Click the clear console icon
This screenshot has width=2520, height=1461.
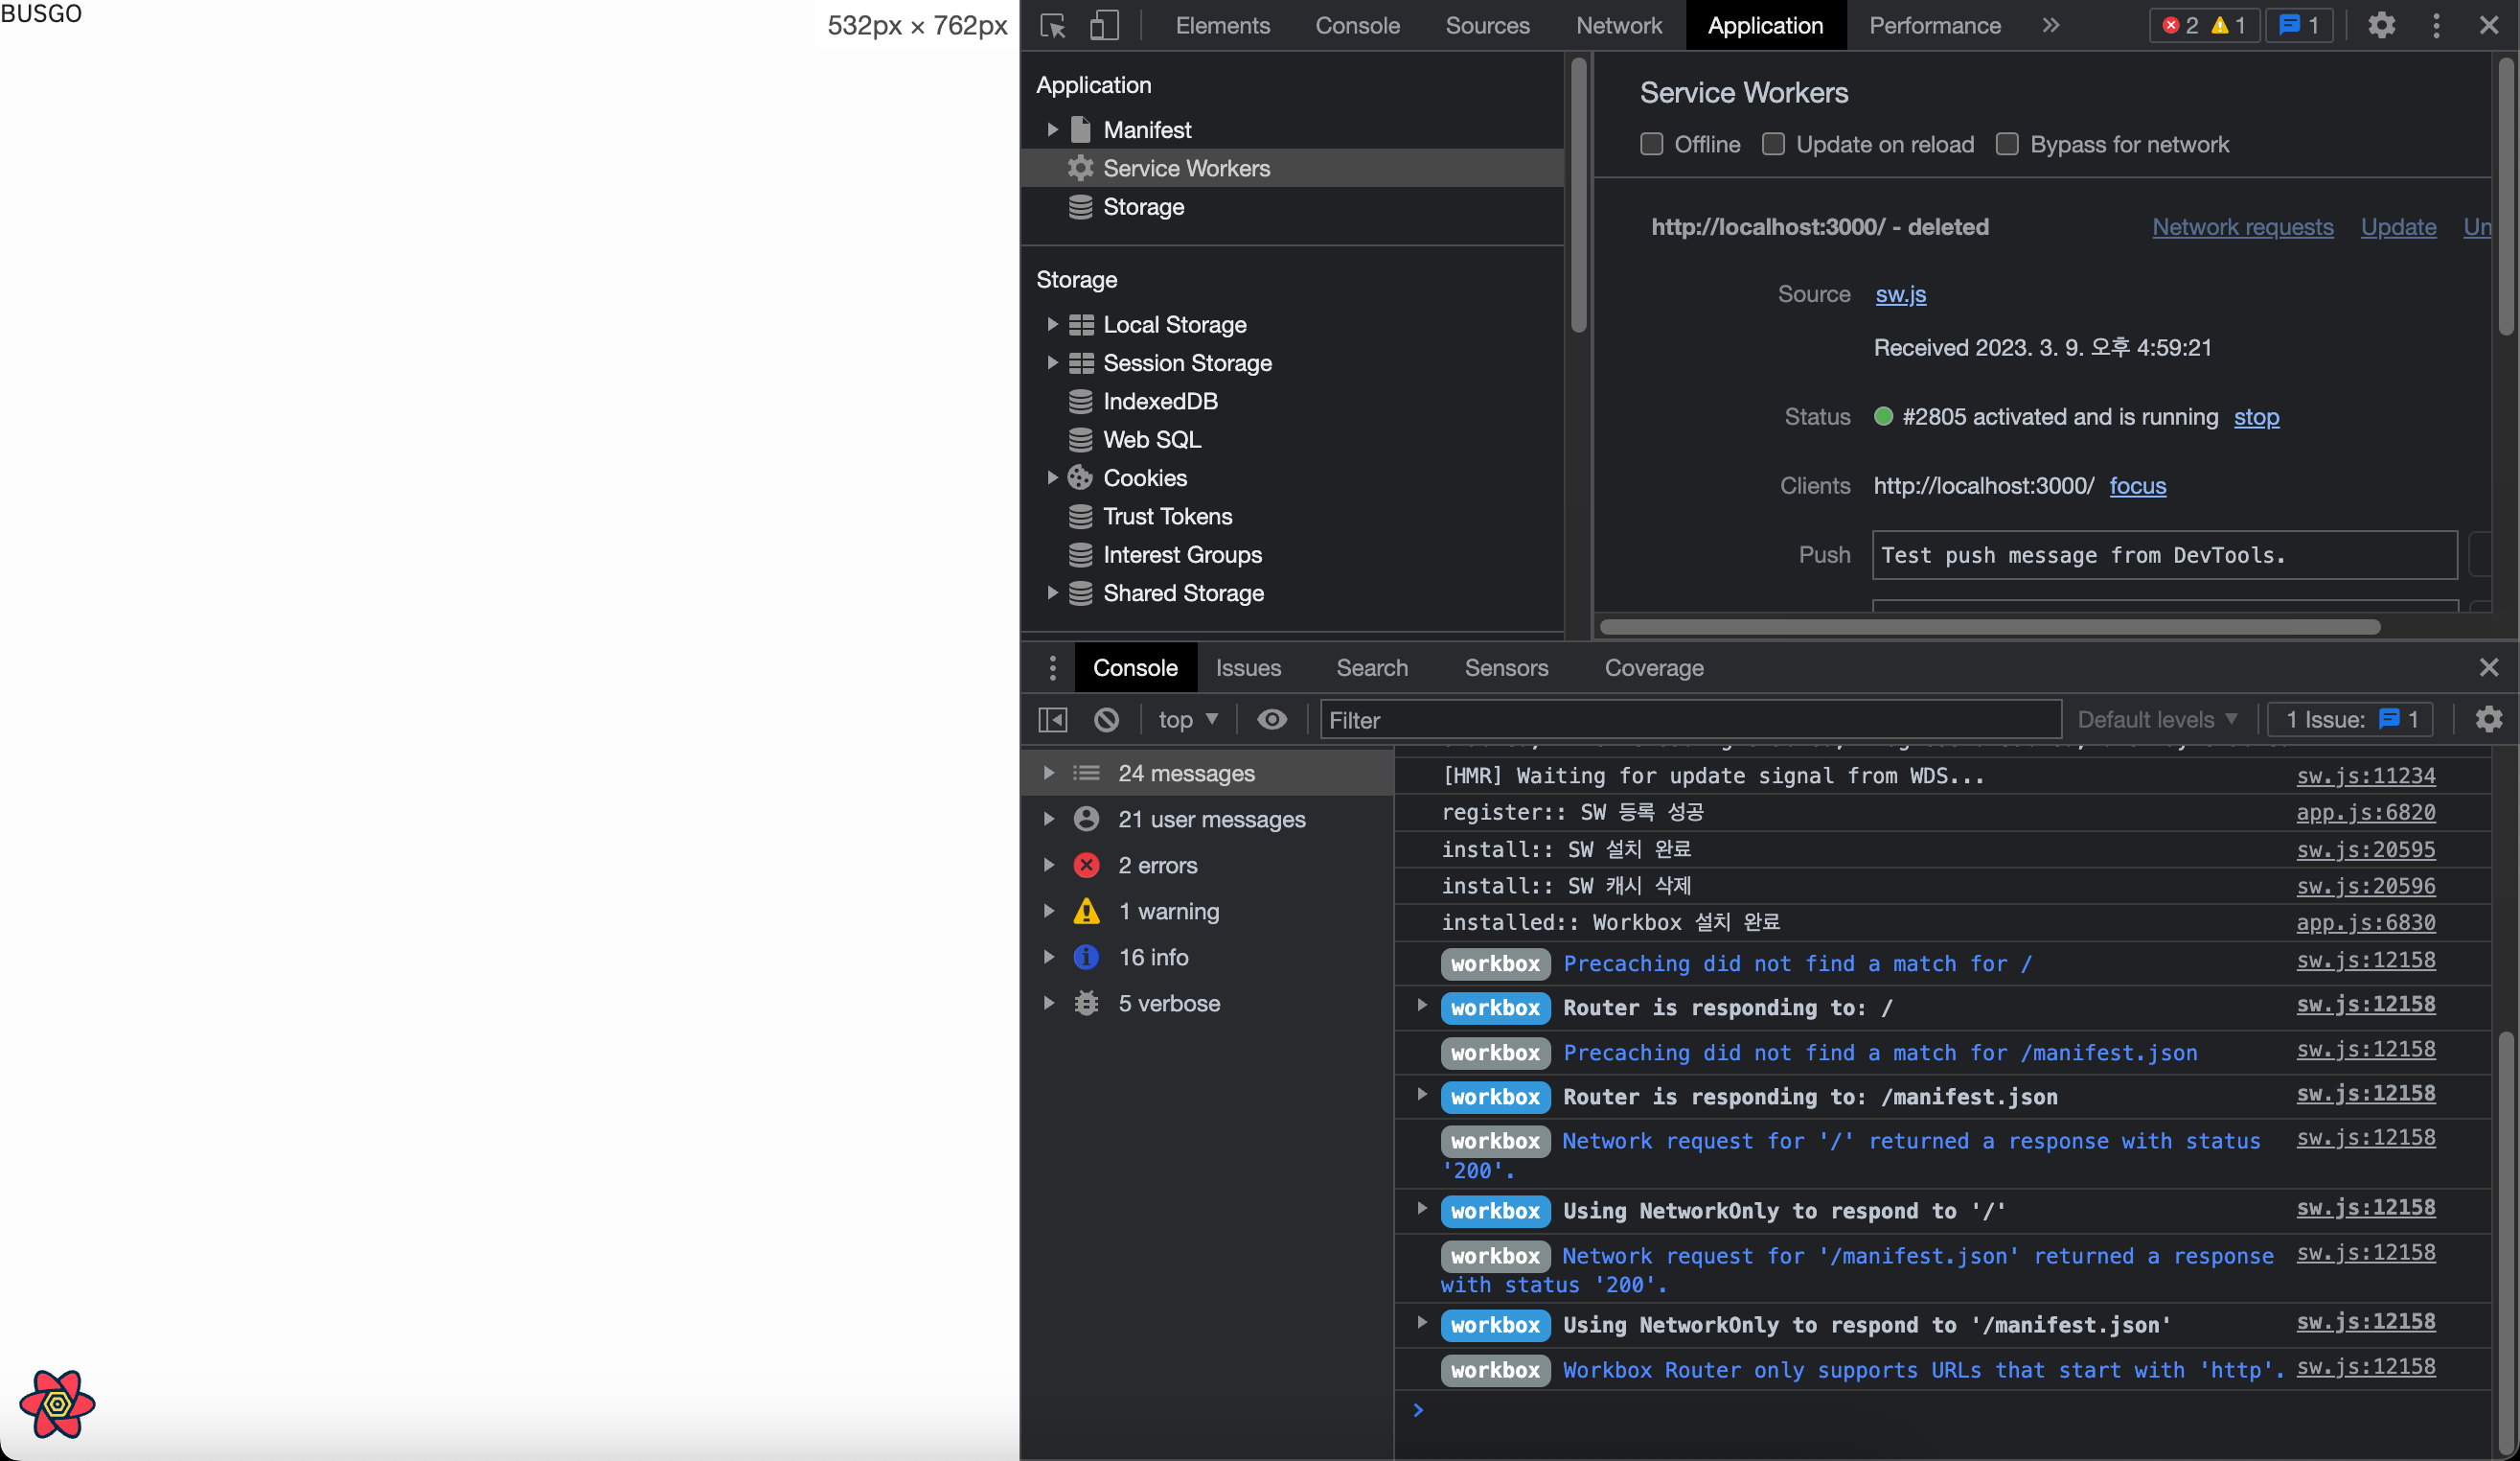1106,720
